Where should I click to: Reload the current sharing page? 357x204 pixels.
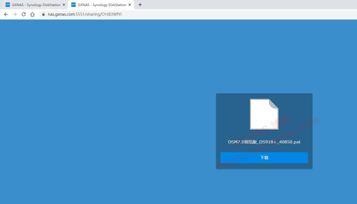click(24, 14)
